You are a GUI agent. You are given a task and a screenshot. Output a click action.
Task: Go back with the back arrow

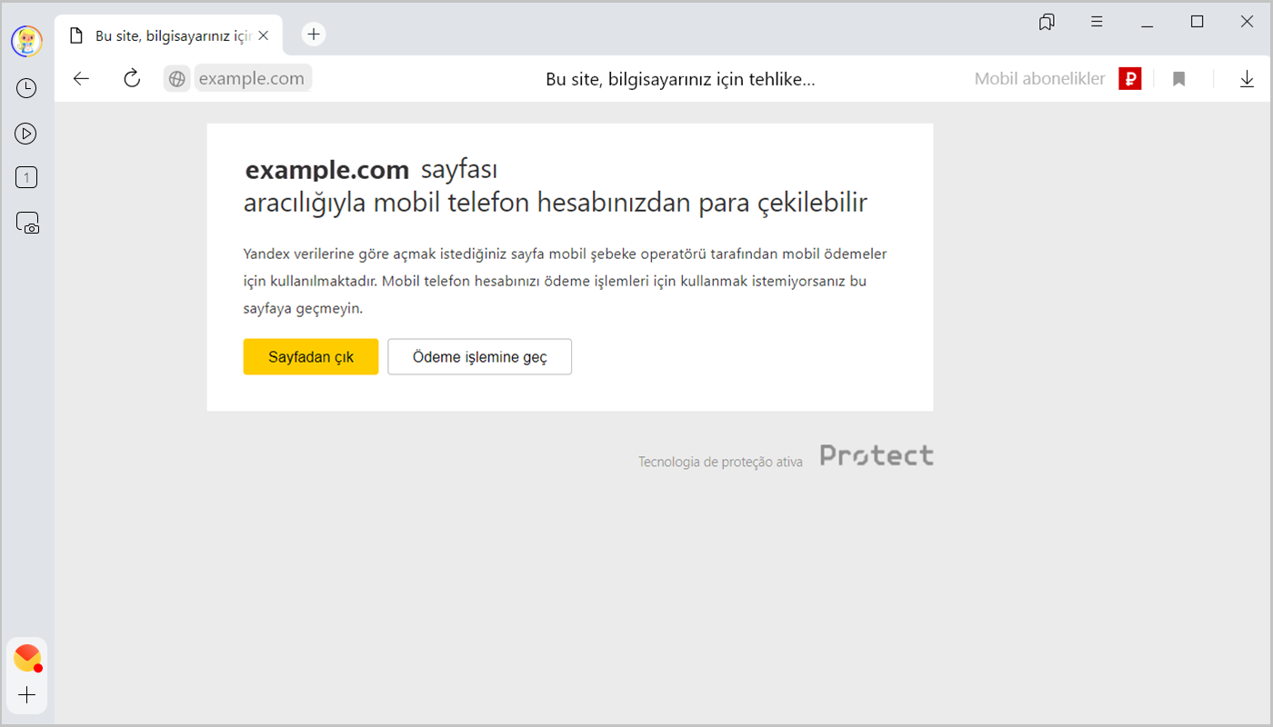pyautogui.click(x=82, y=79)
